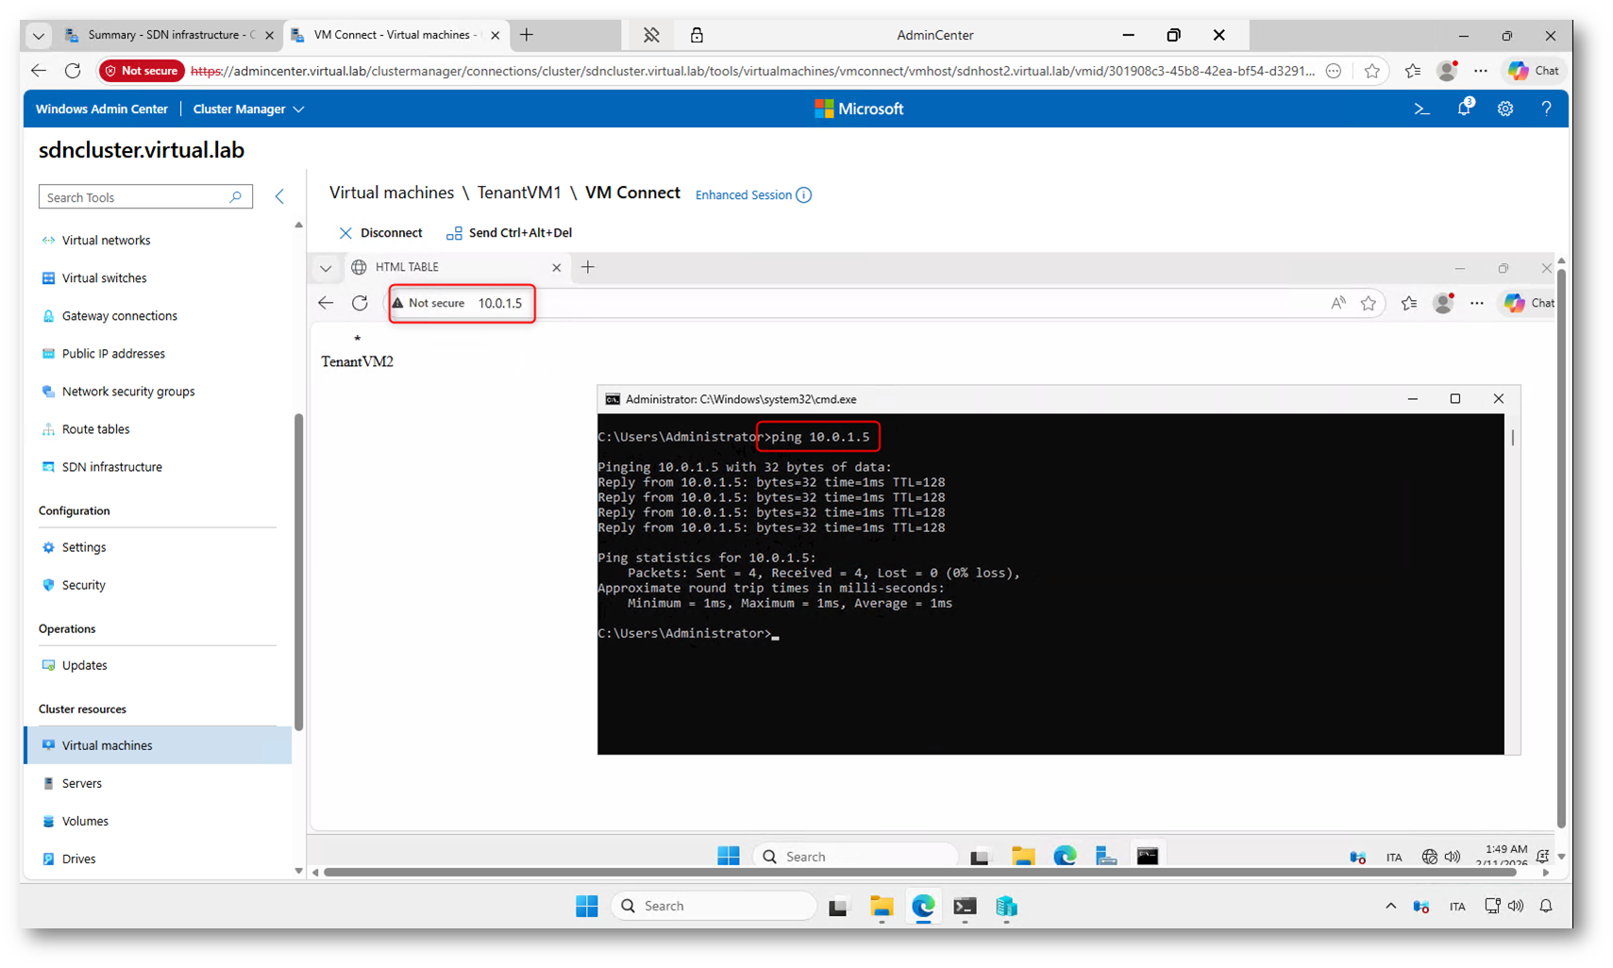Click the VM's Windows Start button

click(729, 857)
